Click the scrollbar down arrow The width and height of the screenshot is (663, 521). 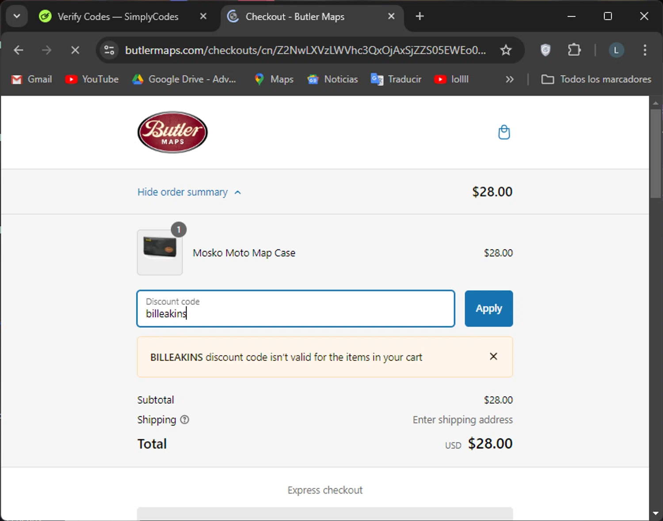pyautogui.click(x=655, y=514)
